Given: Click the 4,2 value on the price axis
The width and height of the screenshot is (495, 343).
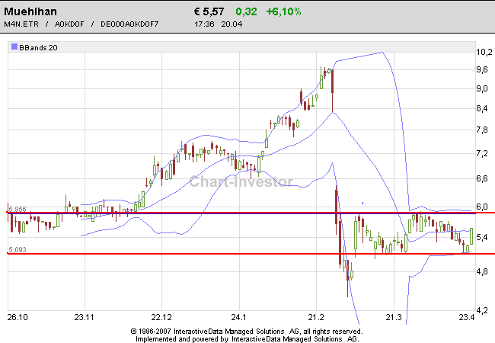Looking at the screenshot, I should (x=484, y=309).
